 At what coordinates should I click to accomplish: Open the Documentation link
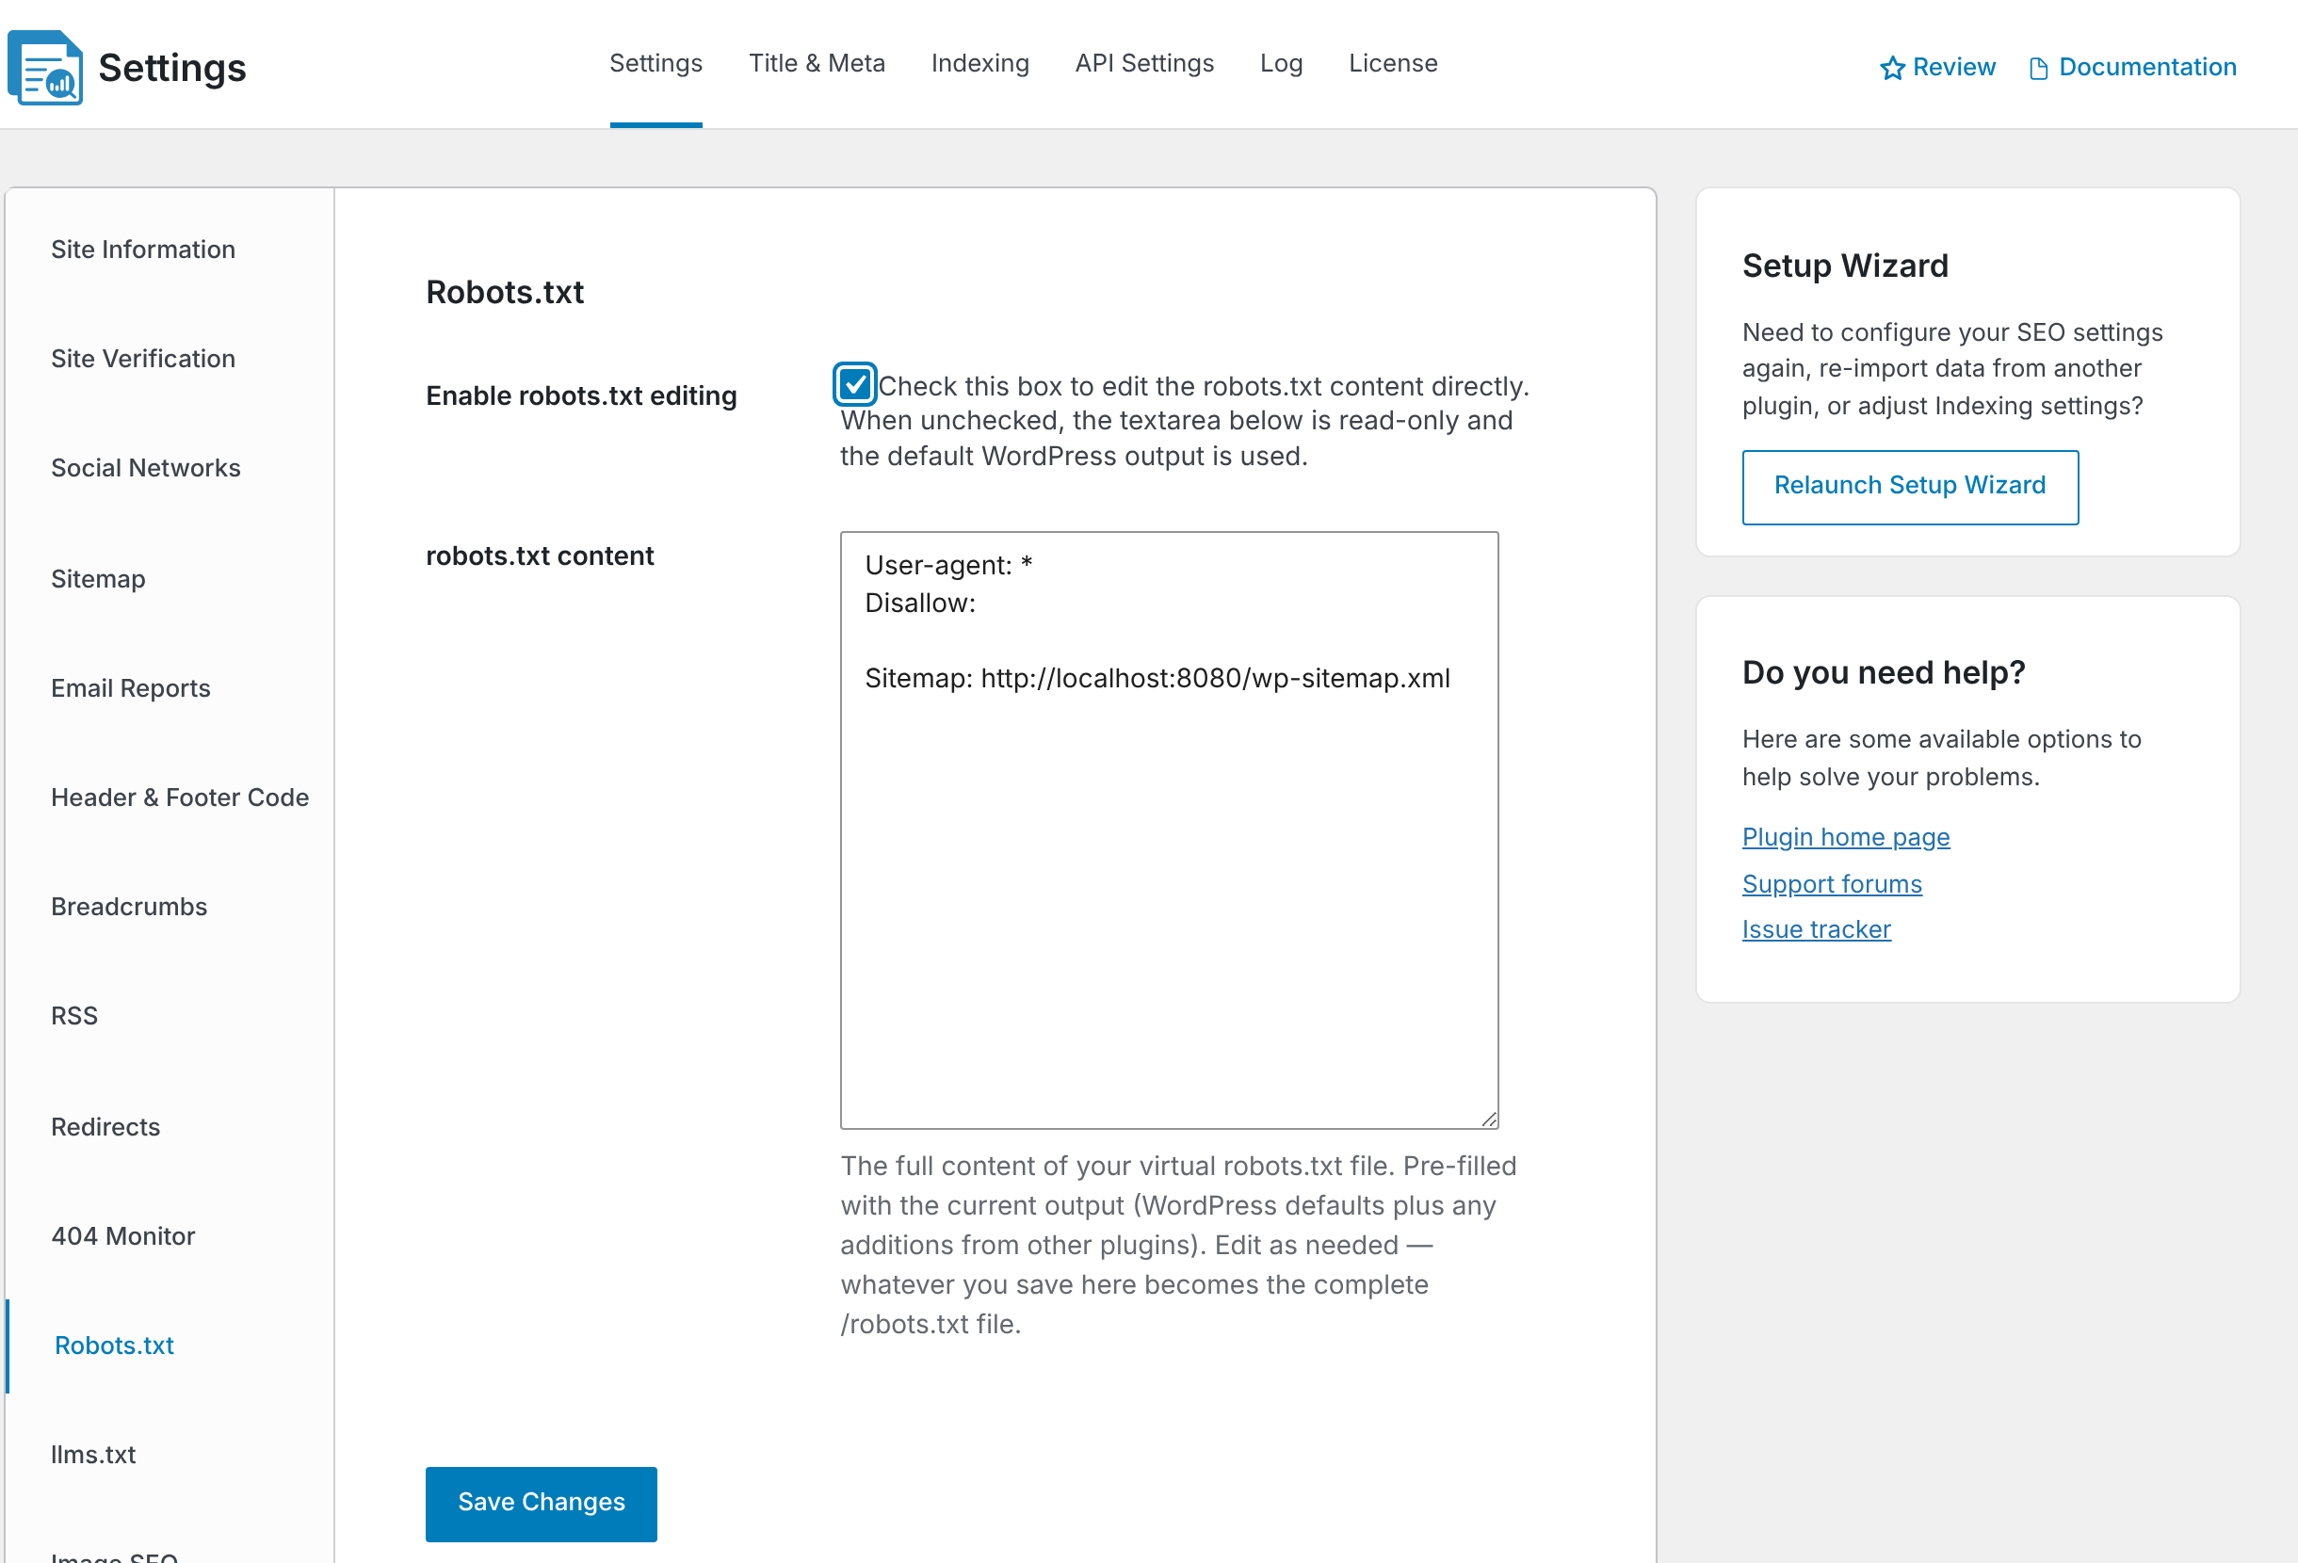pyautogui.click(x=2146, y=67)
